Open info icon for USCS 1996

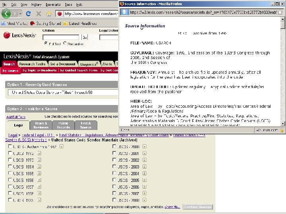tap(39, 180)
